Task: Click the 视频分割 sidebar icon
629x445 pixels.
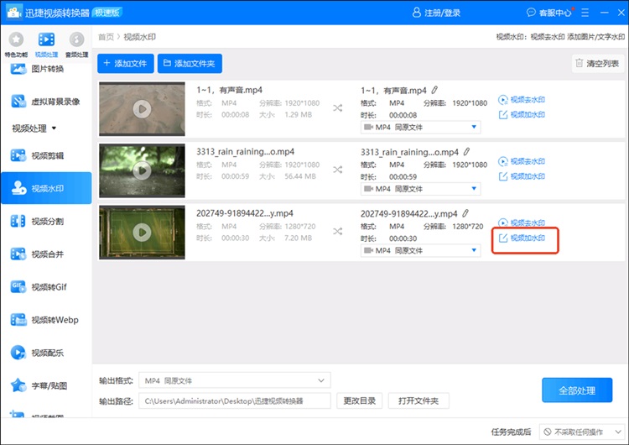Action: [18, 221]
